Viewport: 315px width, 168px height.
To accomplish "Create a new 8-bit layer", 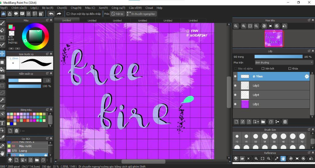I will click(243, 122).
